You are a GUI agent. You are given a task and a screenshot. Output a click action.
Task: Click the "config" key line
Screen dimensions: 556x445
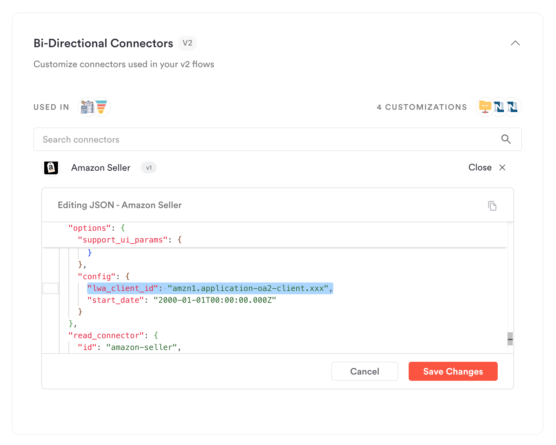[104, 277]
